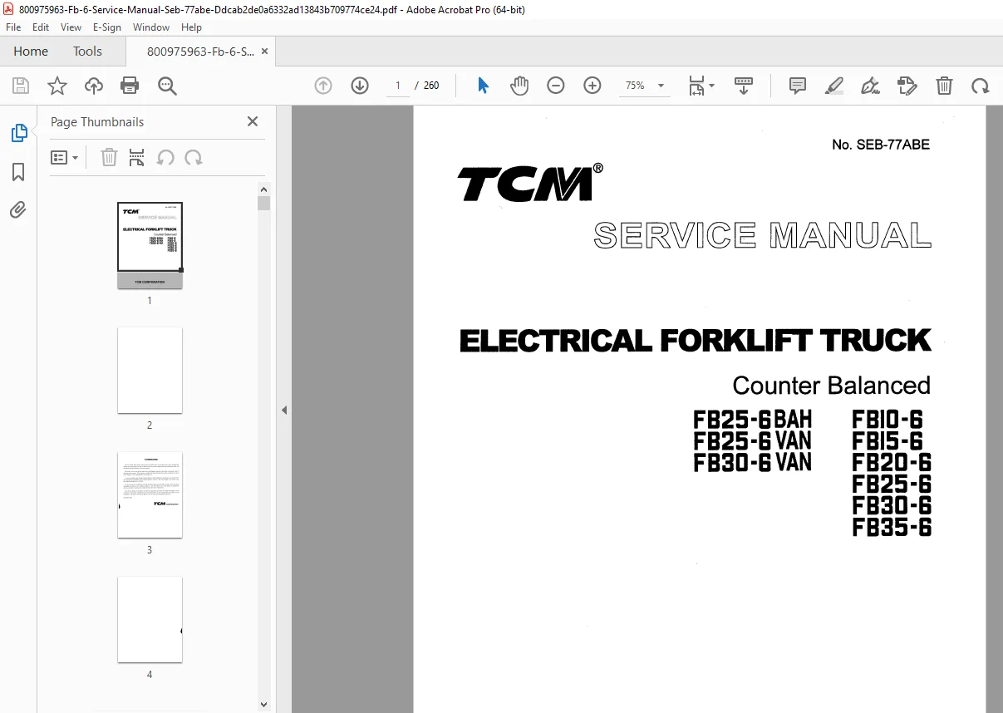Expand the fit page options arrow
The width and height of the screenshot is (1003, 713).
tap(711, 86)
